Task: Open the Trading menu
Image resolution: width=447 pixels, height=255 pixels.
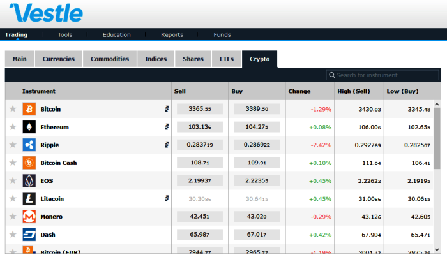Action: pyautogui.click(x=16, y=34)
